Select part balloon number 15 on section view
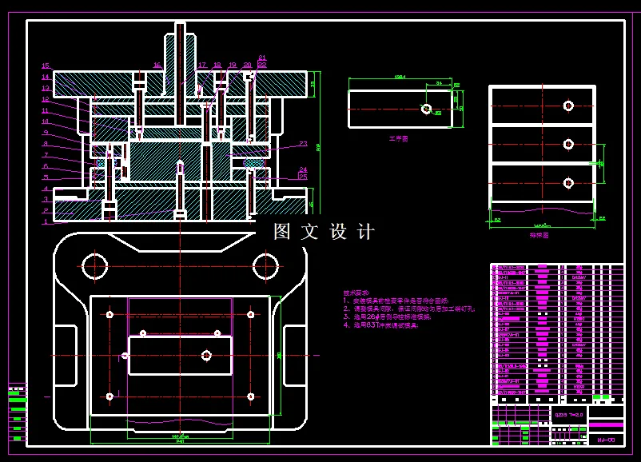Image resolution: width=641 pixels, height=462 pixels. pyautogui.click(x=45, y=66)
